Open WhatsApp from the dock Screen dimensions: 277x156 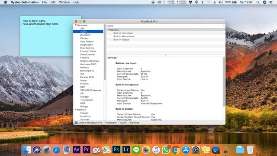(x=166, y=150)
